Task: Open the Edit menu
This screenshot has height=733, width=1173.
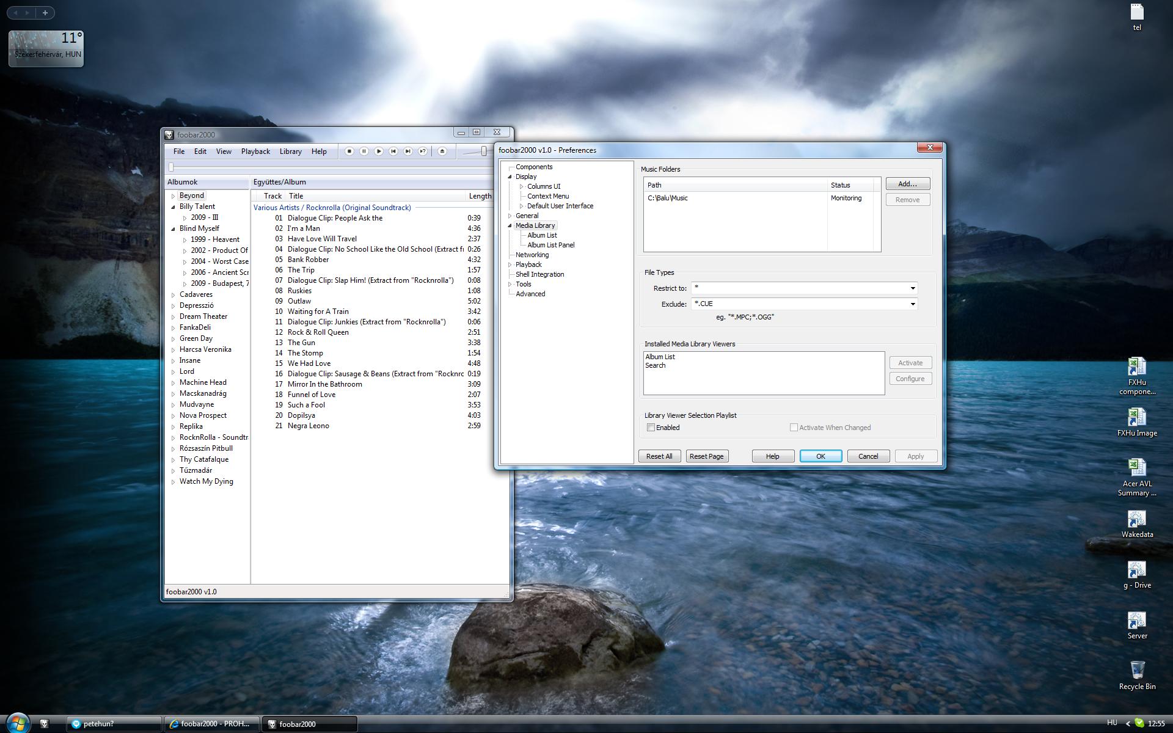Action: pos(200,151)
